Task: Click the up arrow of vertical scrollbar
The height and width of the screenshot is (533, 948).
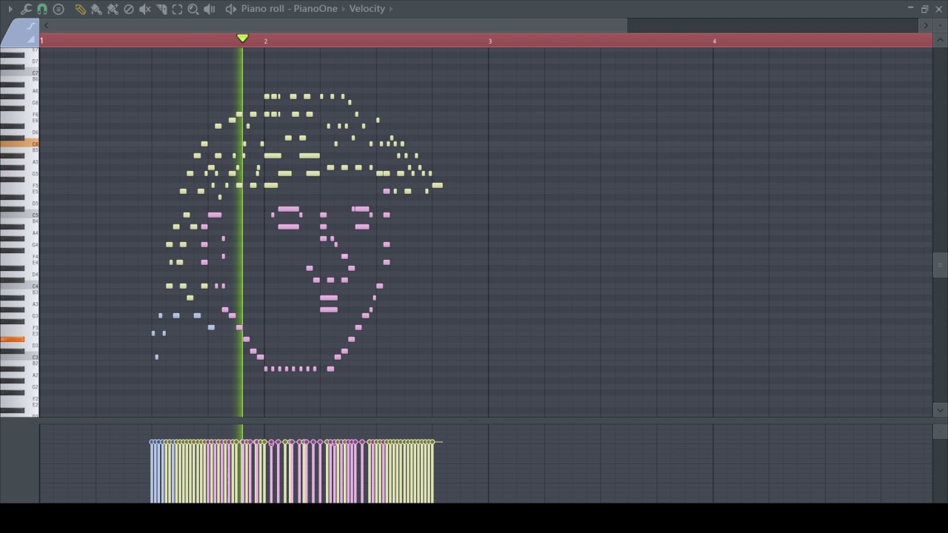Action: (x=940, y=41)
